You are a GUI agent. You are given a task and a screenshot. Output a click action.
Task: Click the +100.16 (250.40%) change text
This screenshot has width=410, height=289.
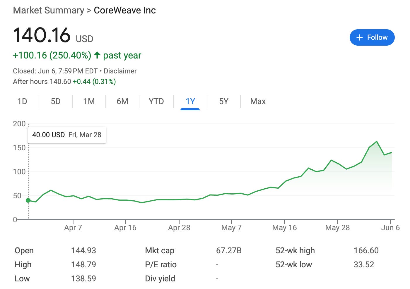[52, 55]
